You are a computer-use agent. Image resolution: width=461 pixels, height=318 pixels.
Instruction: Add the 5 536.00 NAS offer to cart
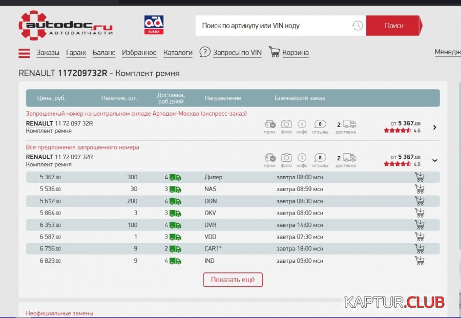click(420, 189)
